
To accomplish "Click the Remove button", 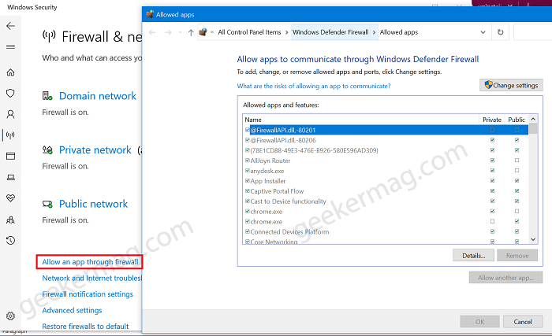I will 517,256.
